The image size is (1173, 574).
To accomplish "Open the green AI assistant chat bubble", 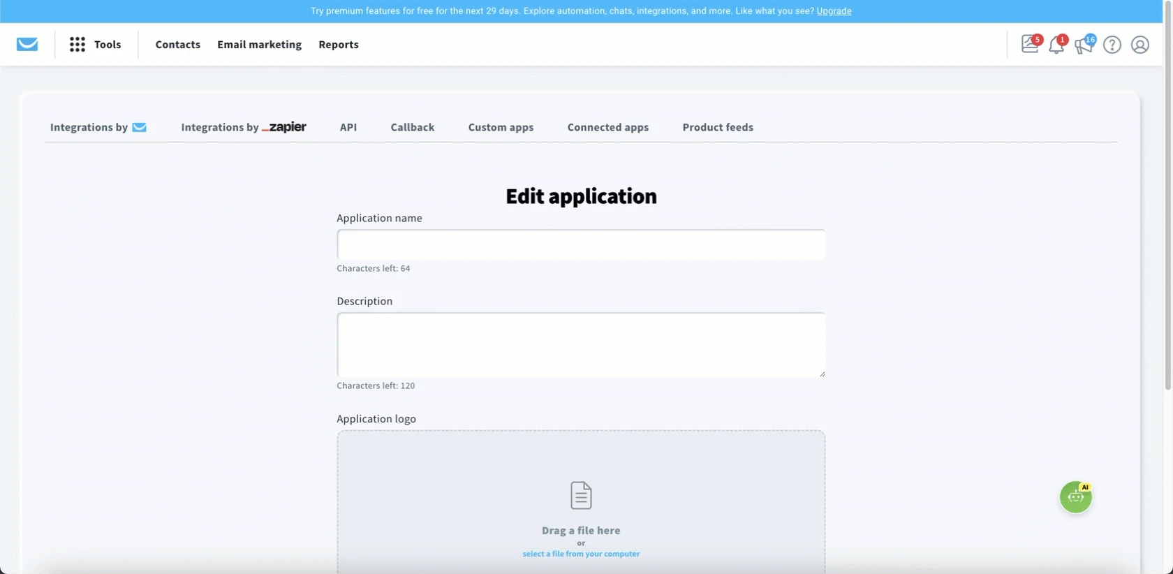I will click(x=1076, y=497).
